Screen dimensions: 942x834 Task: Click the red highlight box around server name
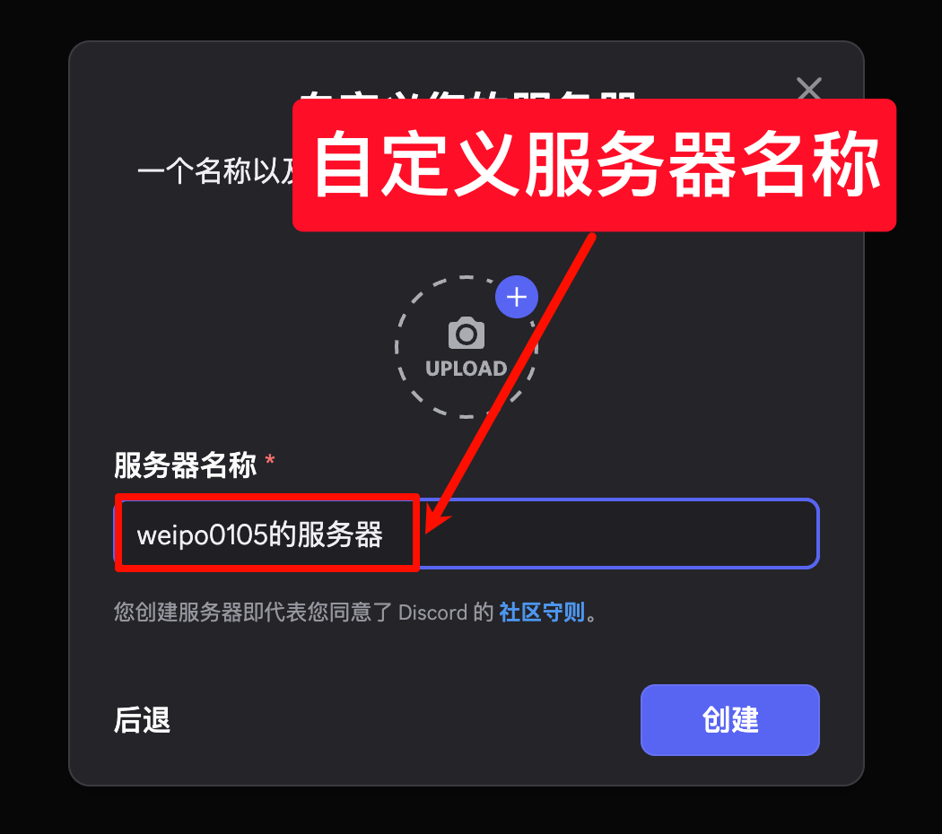point(266,533)
